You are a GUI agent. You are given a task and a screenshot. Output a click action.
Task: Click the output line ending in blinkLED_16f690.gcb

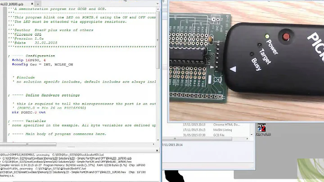[66, 158]
